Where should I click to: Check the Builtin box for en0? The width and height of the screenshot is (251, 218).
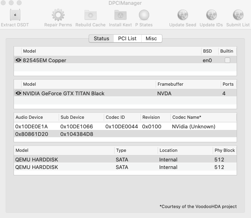click(x=227, y=60)
